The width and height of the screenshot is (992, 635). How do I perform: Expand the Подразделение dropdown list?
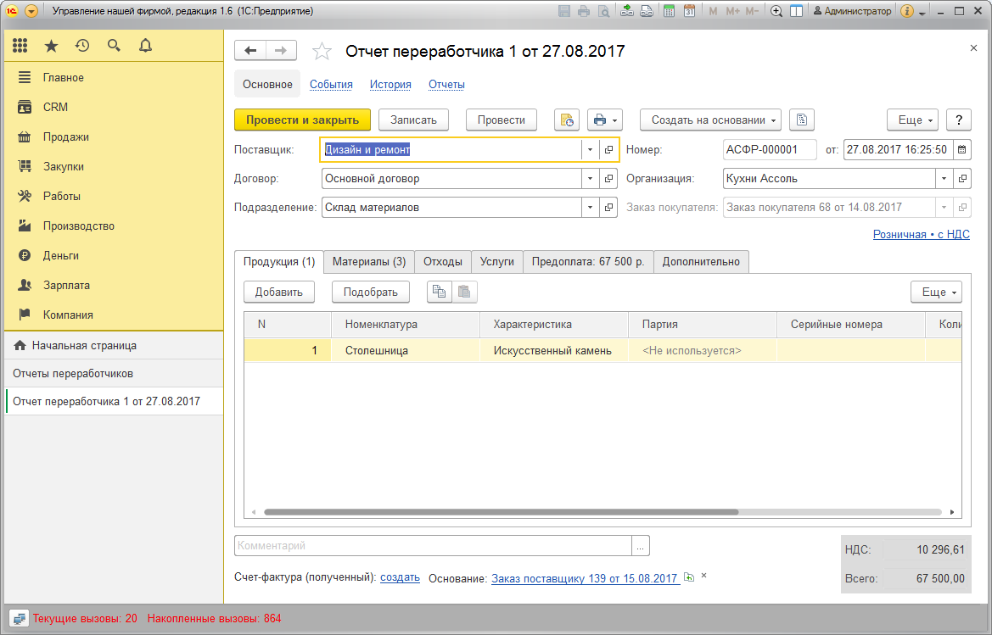[590, 207]
